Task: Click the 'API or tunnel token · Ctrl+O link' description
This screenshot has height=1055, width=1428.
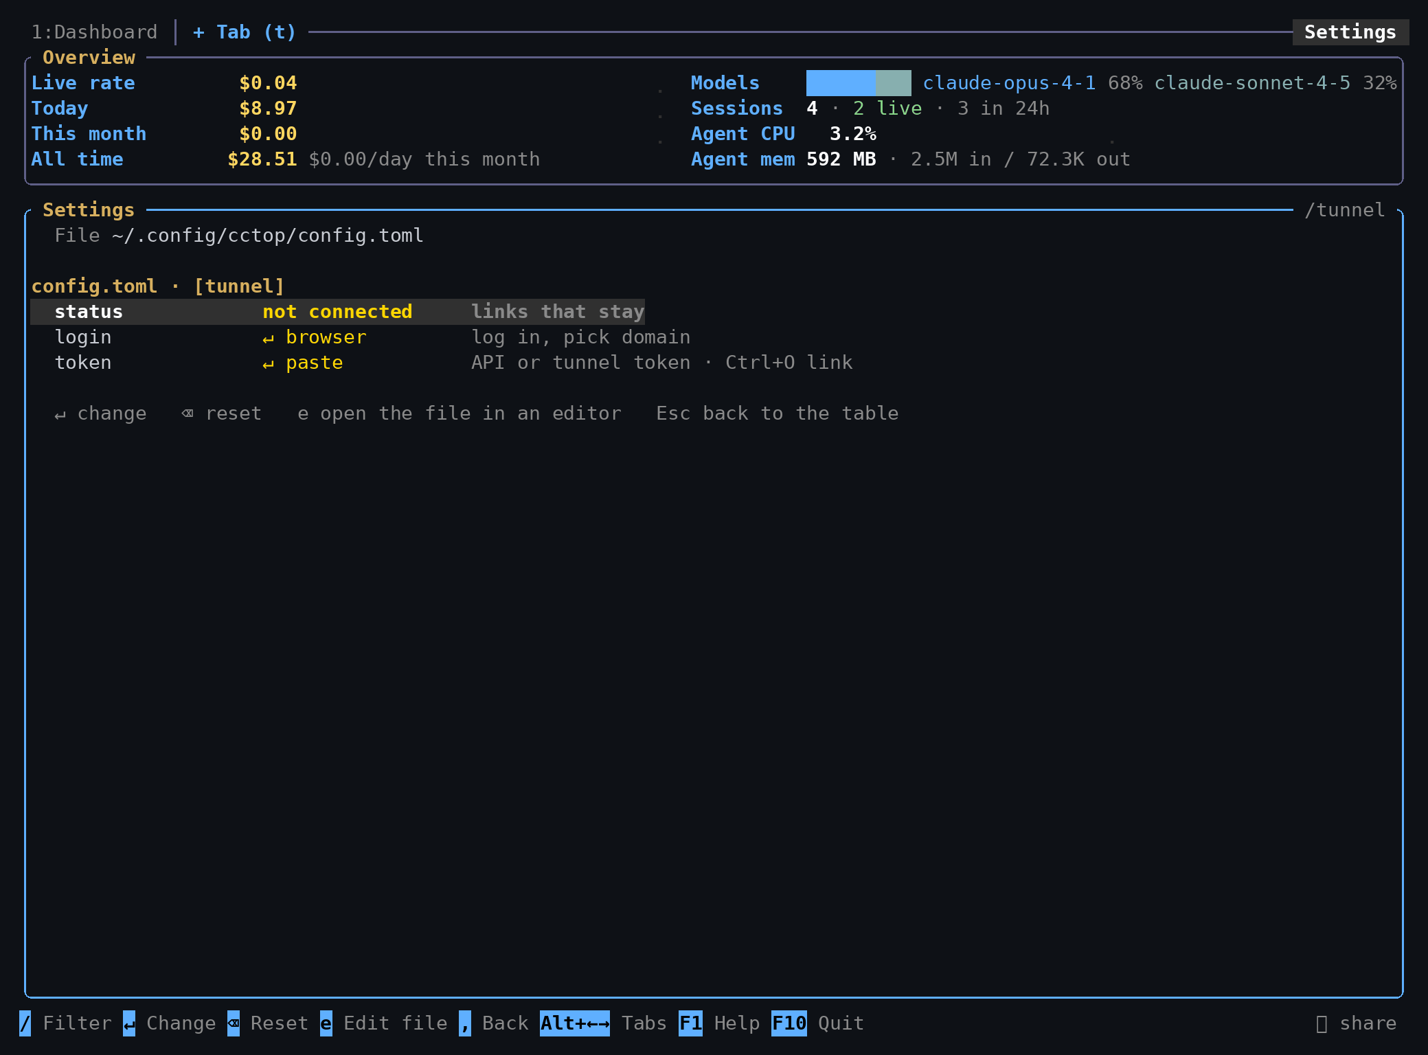Action: tap(662, 363)
